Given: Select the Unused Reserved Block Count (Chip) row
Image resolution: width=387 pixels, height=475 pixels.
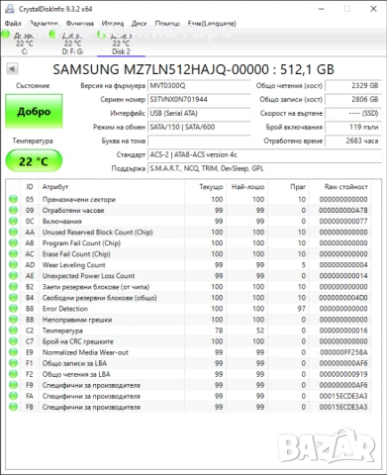Looking at the screenshot, I should (188, 232).
